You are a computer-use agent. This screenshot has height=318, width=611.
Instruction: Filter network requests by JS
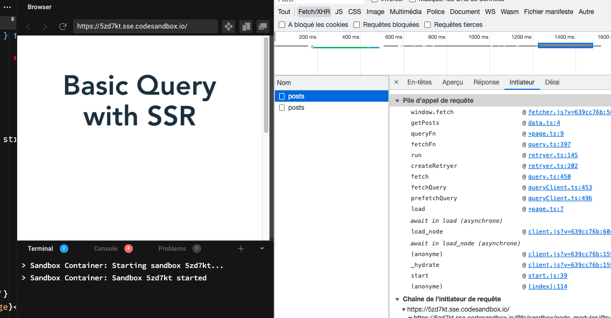click(339, 12)
